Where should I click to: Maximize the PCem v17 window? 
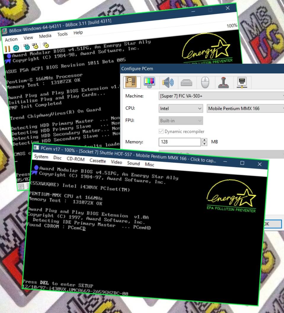pos(242,163)
